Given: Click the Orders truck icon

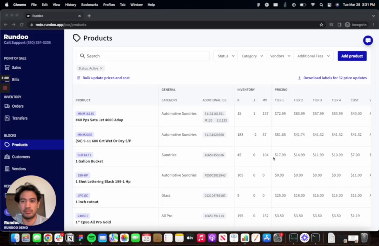Looking at the screenshot, I should (7, 106).
